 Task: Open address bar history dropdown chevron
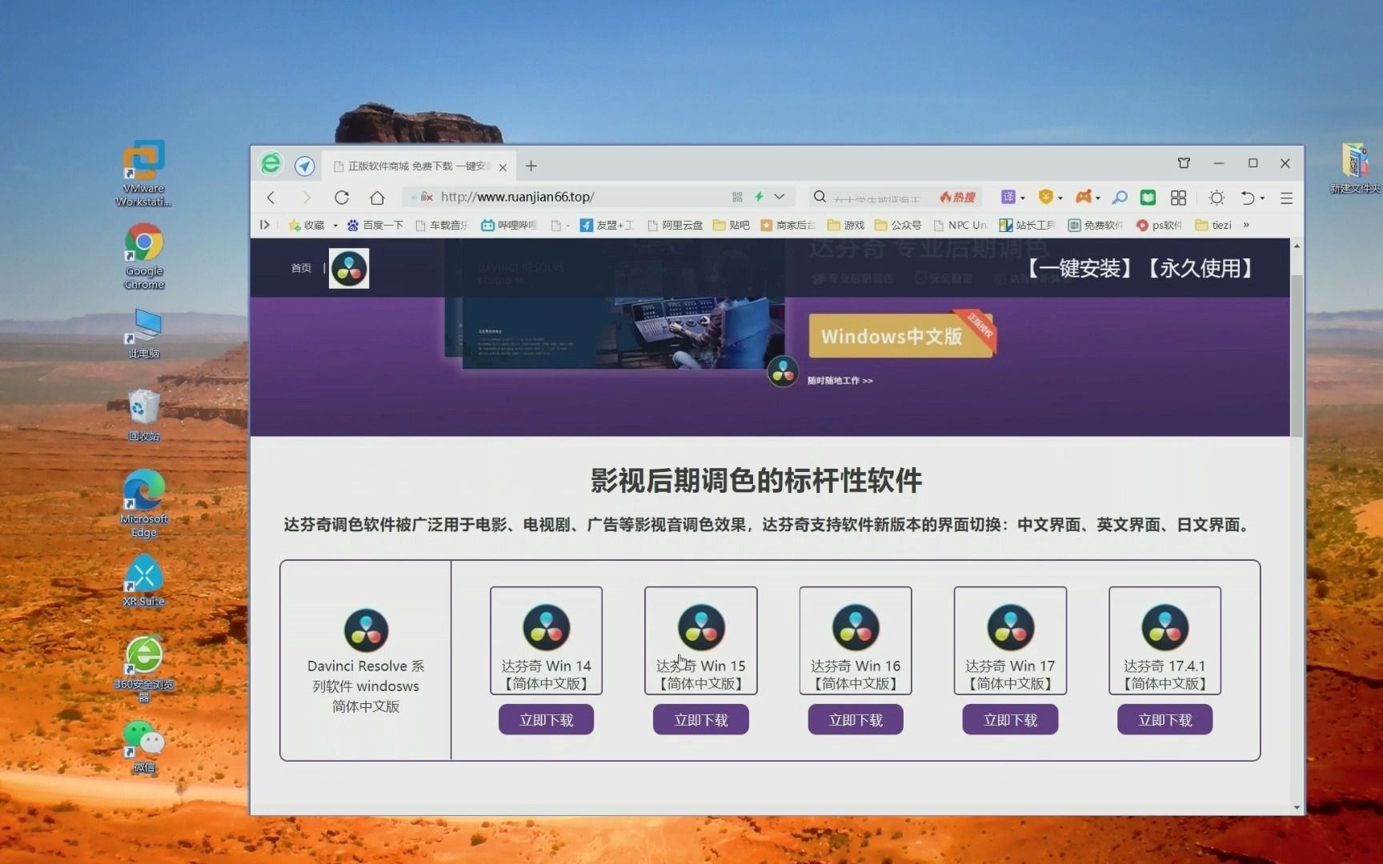coord(779,197)
